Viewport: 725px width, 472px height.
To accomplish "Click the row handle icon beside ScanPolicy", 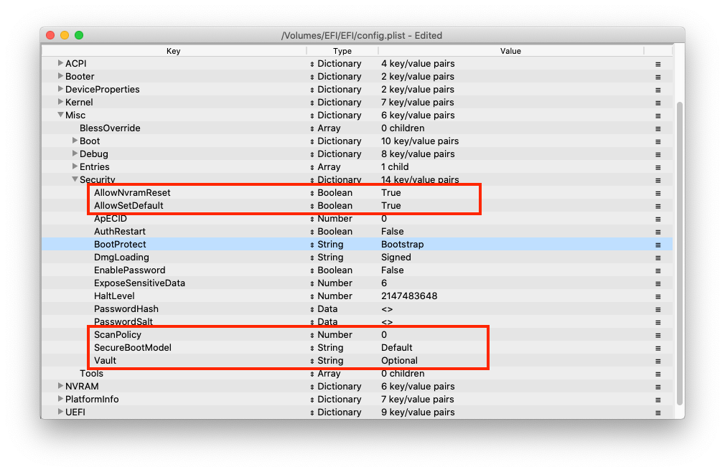I will coord(658,335).
